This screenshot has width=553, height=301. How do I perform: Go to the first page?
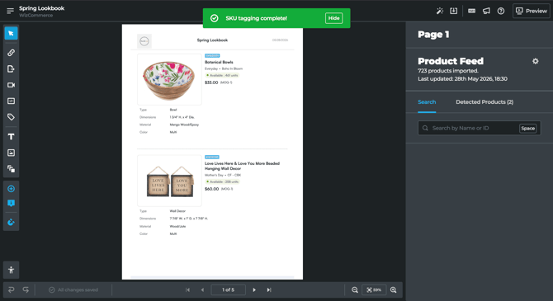click(187, 289)
